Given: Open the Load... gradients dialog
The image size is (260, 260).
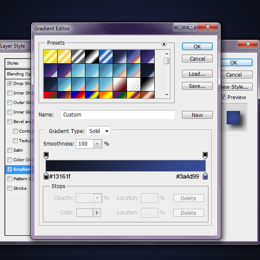Looking at the screenshot, I should coord(197,74).
